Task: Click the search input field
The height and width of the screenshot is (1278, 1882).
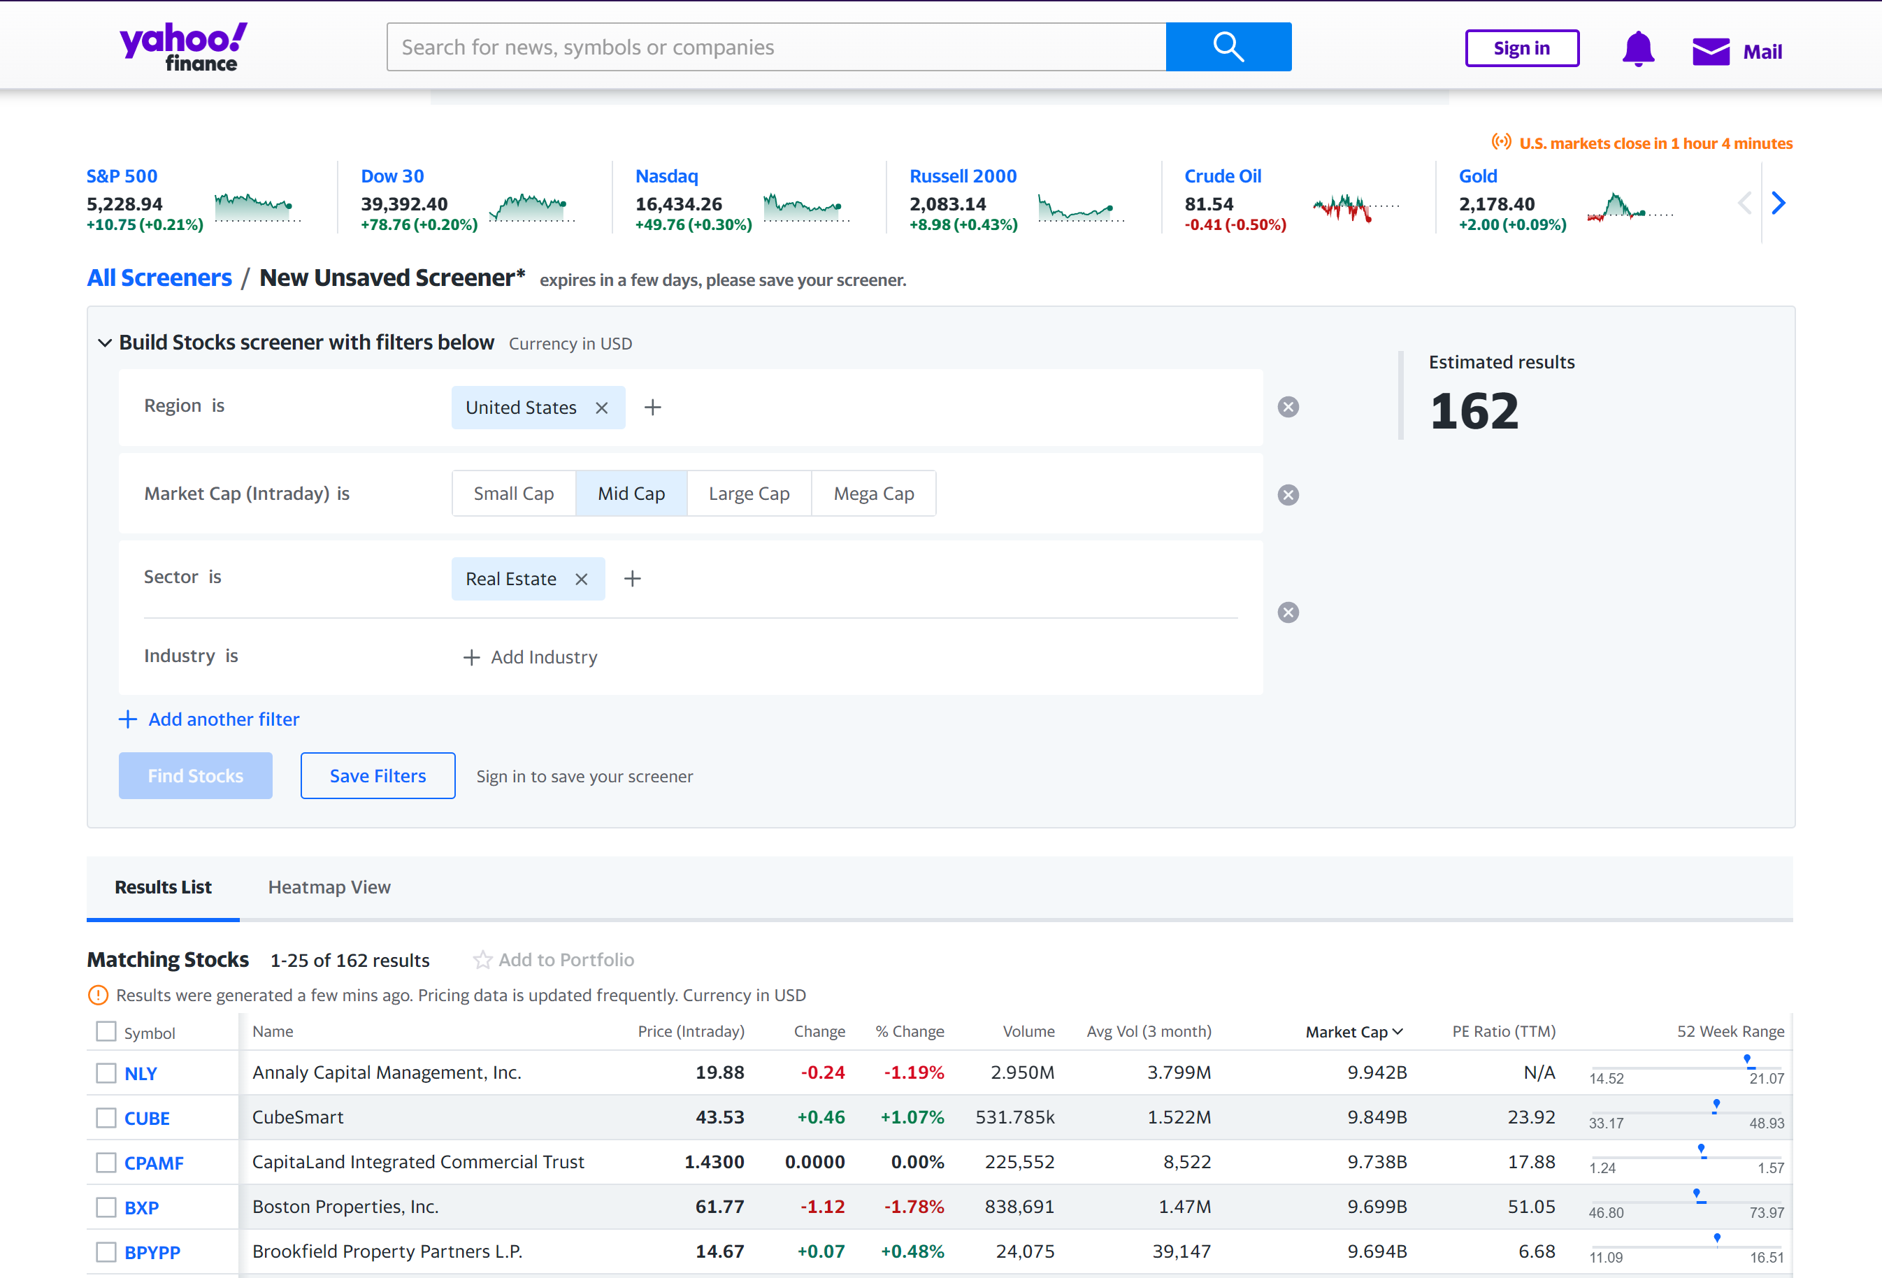Action: click(x=776, y=47)
